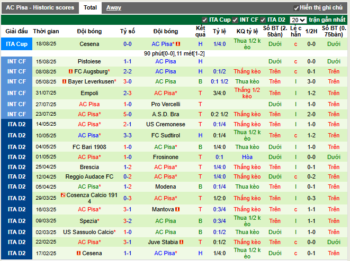Click the red card icon before FC Augsburg
This screenshot has width=350, height=261.
click(70, 71)
